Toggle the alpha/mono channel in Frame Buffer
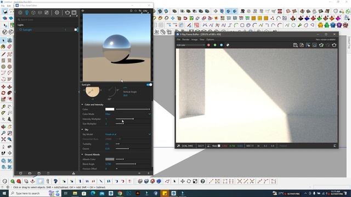The width and height of the screenshot is (351, 197). pos(228,45)
